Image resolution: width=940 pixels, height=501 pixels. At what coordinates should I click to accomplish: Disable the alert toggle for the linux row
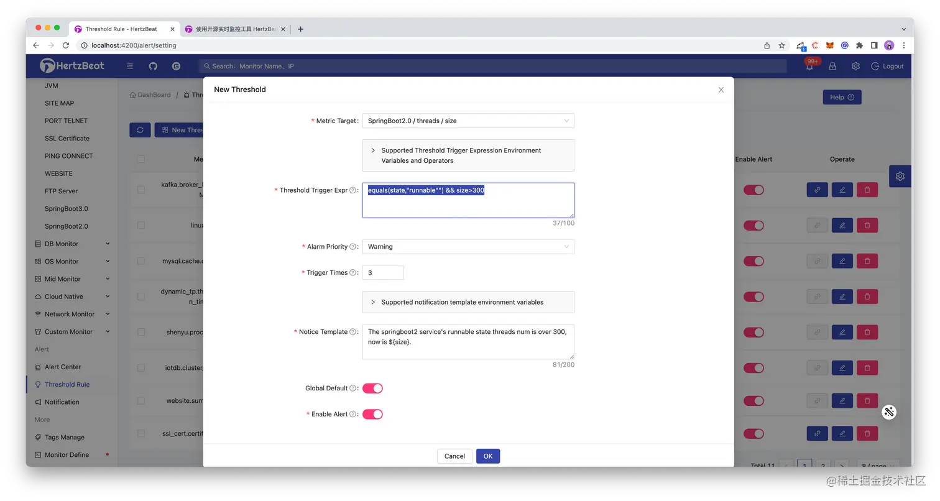click(753, 225)
